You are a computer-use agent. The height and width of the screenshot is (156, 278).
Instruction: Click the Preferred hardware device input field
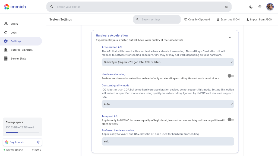(168, 141)
